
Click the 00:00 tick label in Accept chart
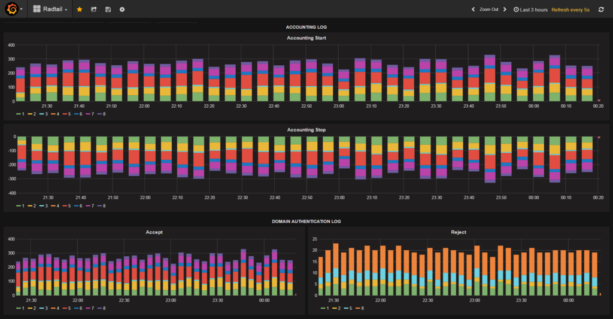point(264,300)
